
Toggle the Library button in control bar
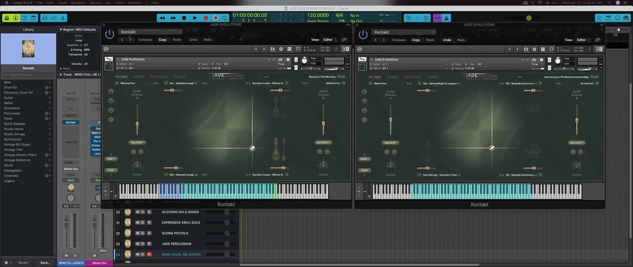(x=7, y=18)
